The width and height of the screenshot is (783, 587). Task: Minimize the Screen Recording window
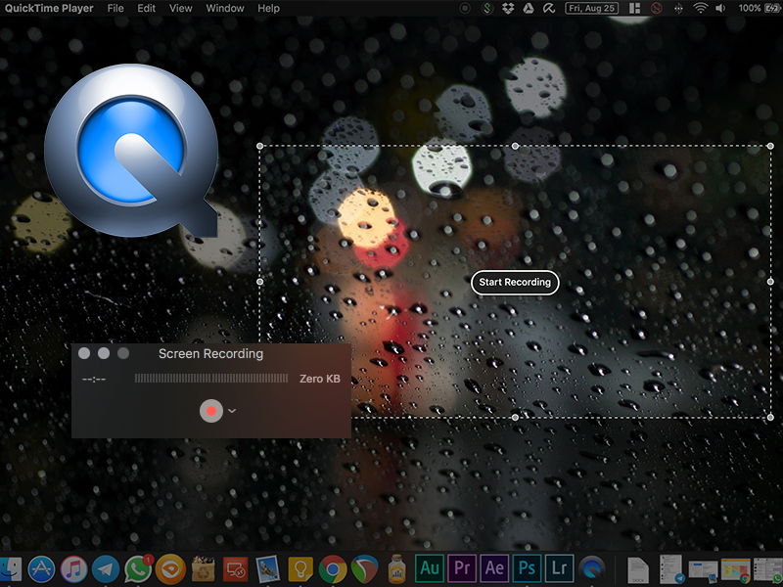104,353
